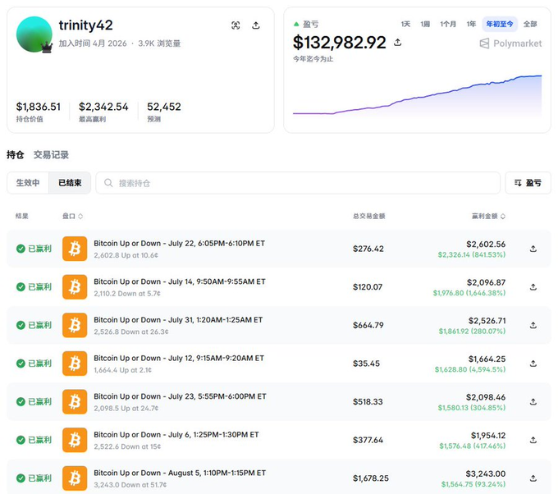Click the 3,243.0 Down at 51.7¢ subtitle

(130, 485)
